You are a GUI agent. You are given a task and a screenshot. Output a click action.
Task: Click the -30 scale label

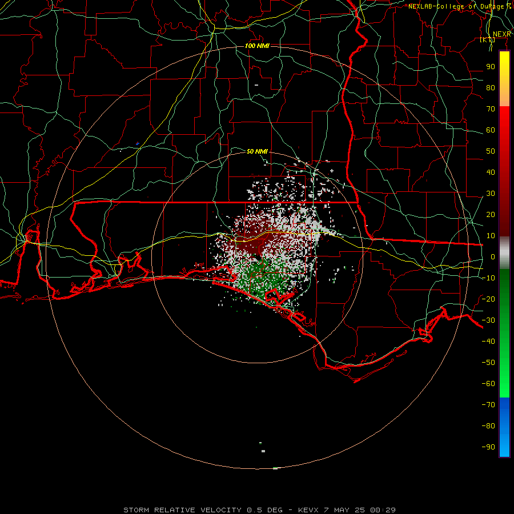click(488, 320)
